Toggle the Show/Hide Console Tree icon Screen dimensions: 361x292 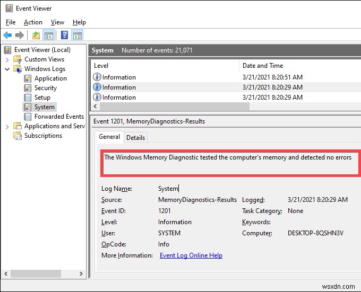coord(49,35)
